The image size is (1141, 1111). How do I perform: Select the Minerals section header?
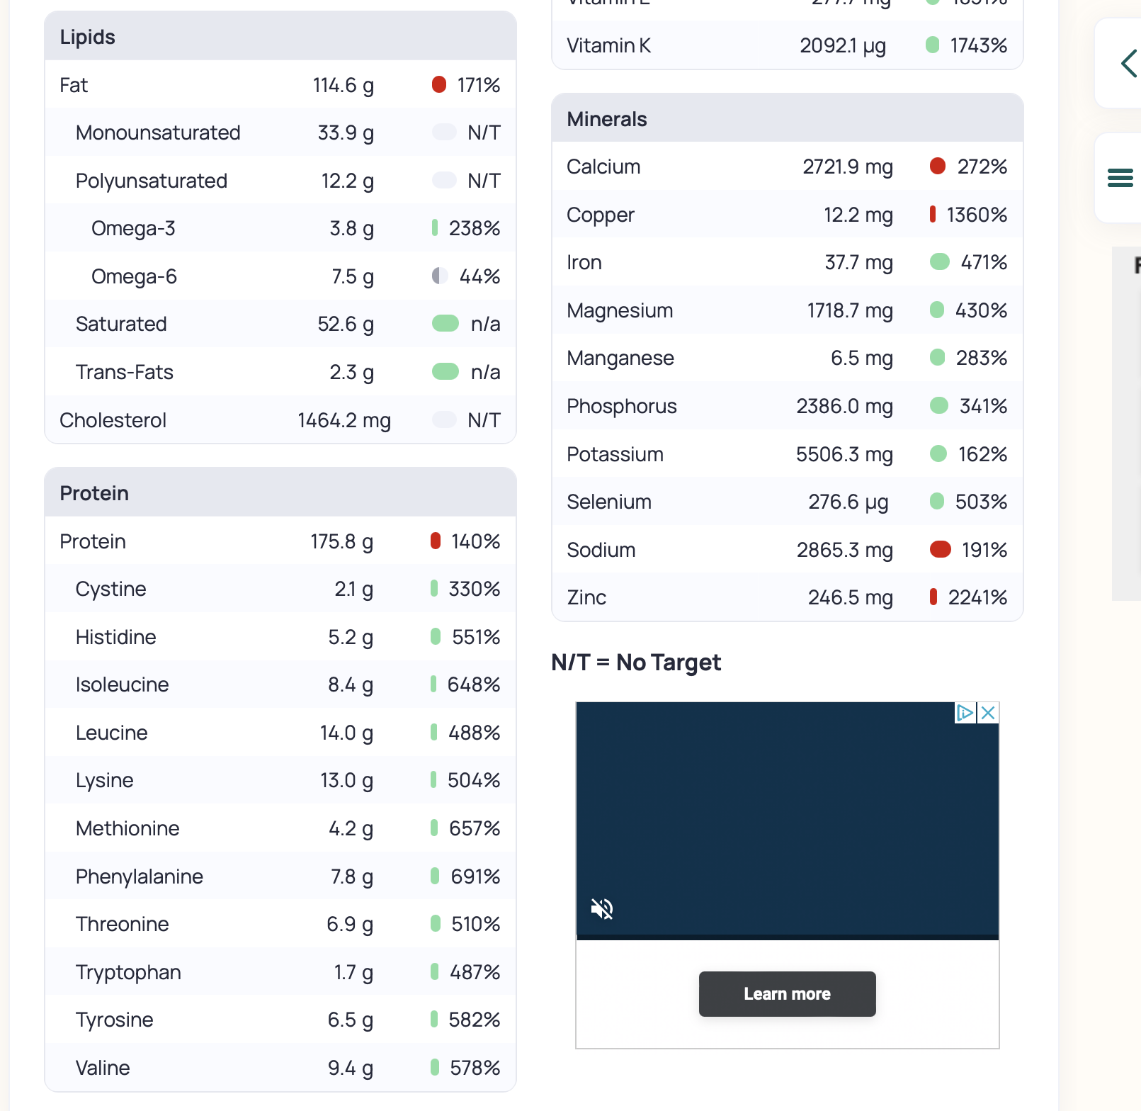607,119
